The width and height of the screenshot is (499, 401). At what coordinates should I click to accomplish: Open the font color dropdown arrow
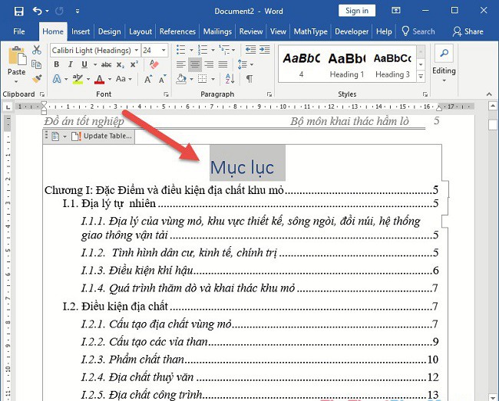[x=110, y=79]
